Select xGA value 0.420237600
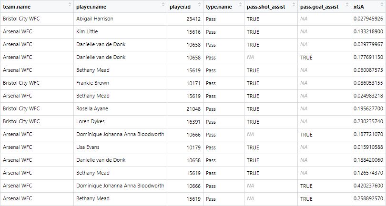The height and width of the screenshot is (206, 386). [368, 186]
